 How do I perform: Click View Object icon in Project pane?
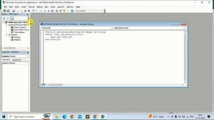(7, 18)
